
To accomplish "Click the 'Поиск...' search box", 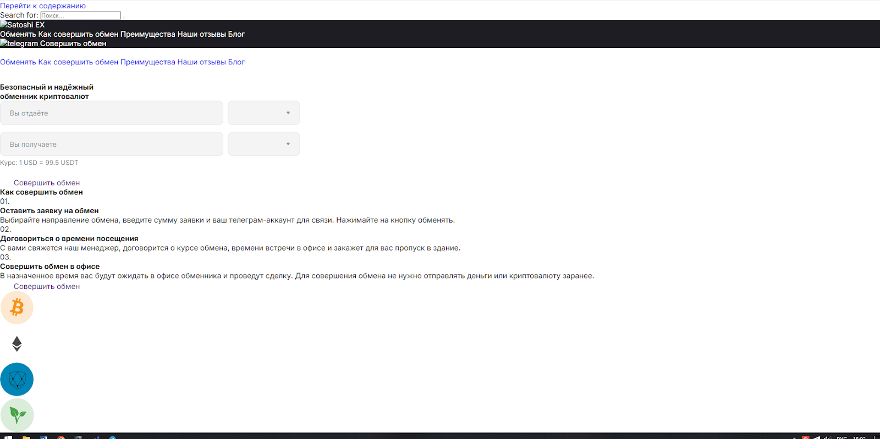I will coord(80,15).
